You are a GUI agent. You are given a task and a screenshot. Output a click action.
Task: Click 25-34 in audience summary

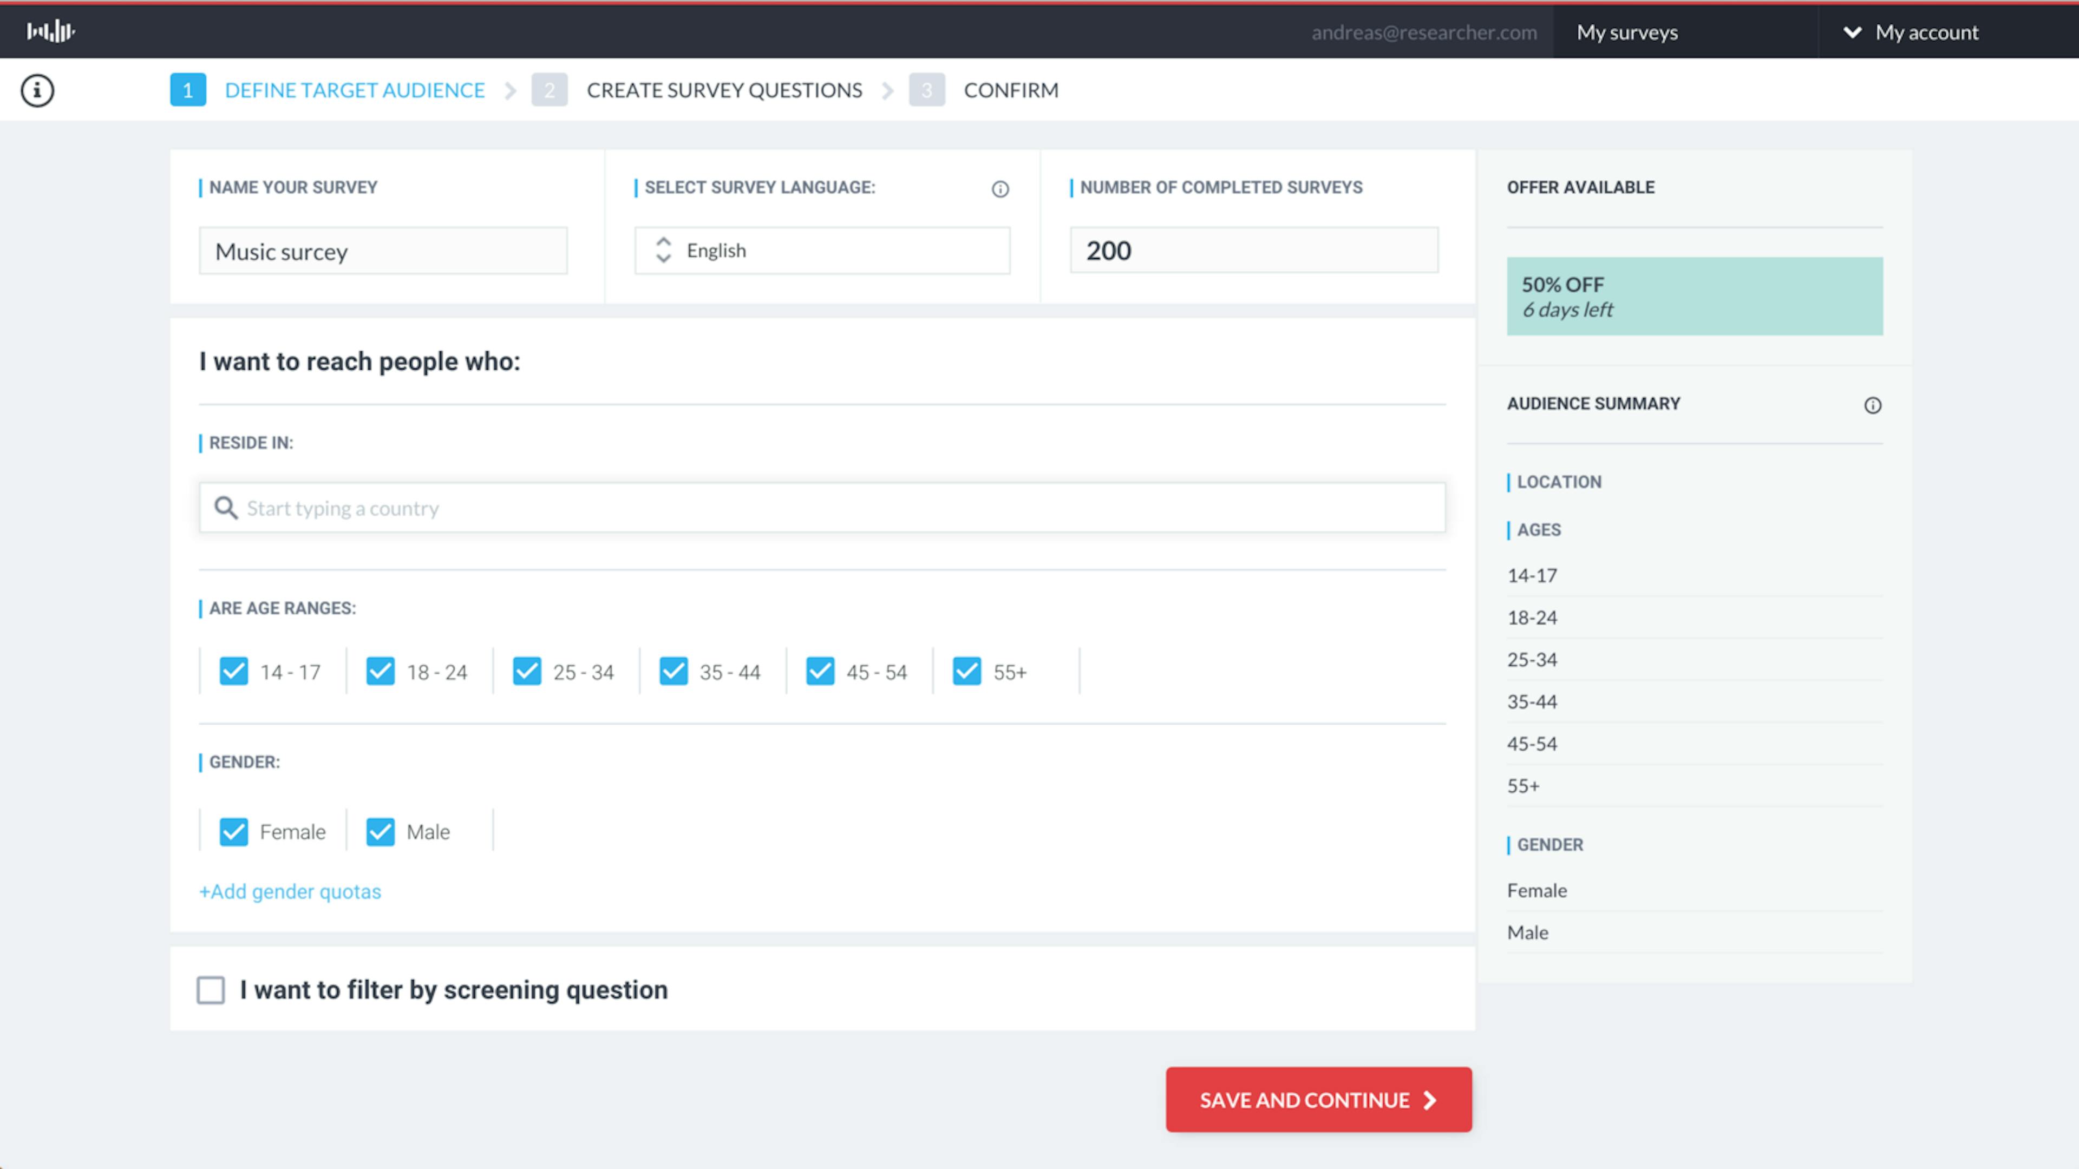1532,659
